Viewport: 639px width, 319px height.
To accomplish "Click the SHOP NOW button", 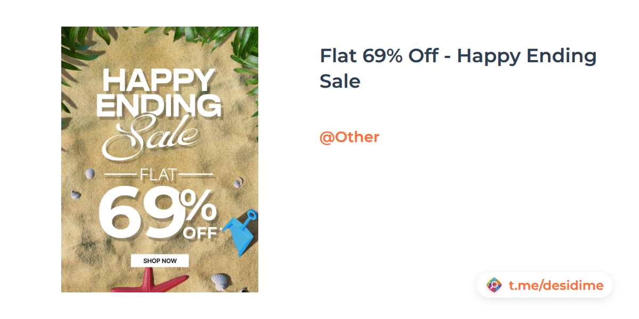I will point(160,261).
